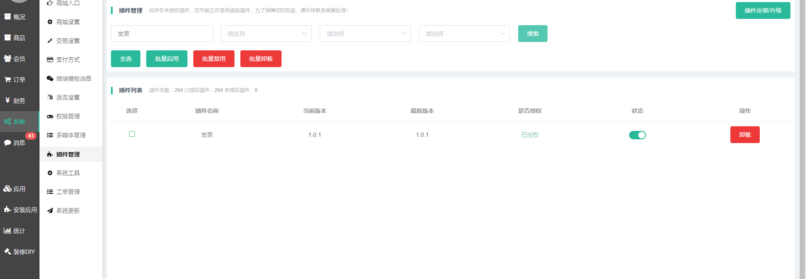Open 插件管理 in the submenu
The width and height of the screenshot is (806, 279).
tap(68, 154)
